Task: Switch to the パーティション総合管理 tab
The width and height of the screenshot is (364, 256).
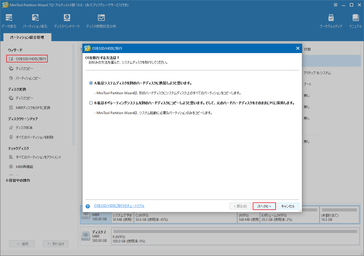Action: (27, 37)
